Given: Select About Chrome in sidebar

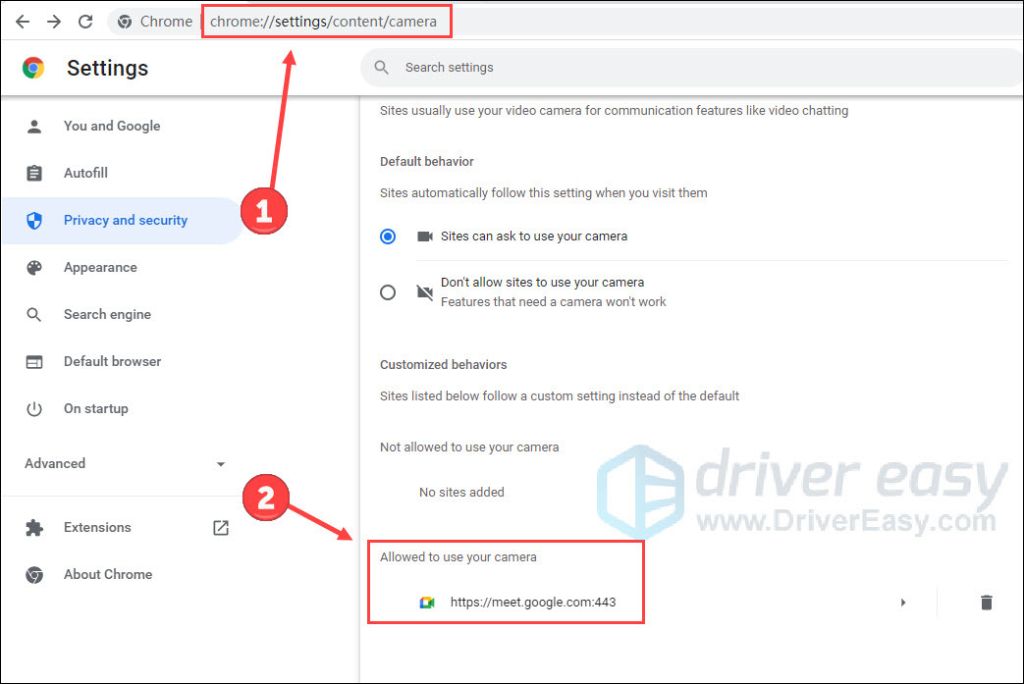Looking at the screenshot, I should pos(108,574).
